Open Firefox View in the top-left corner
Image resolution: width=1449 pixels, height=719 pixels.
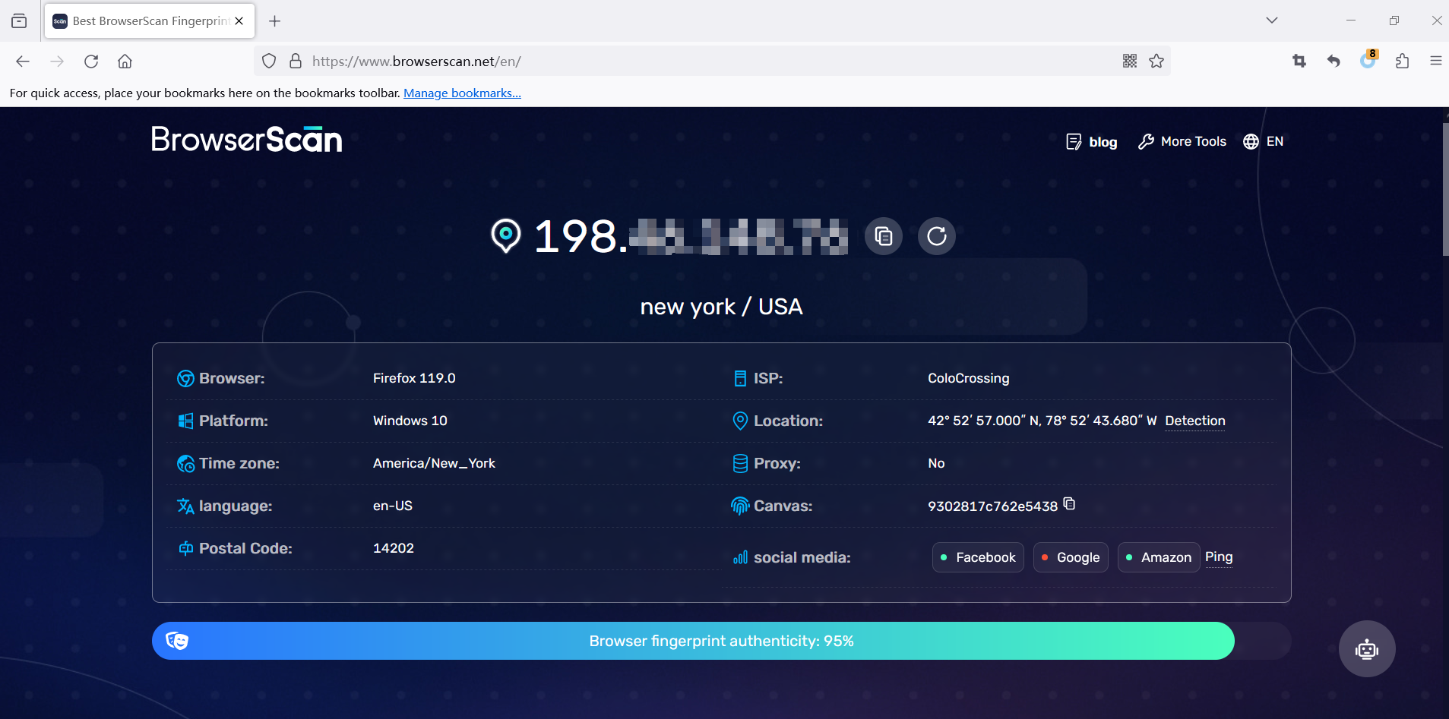19,20
